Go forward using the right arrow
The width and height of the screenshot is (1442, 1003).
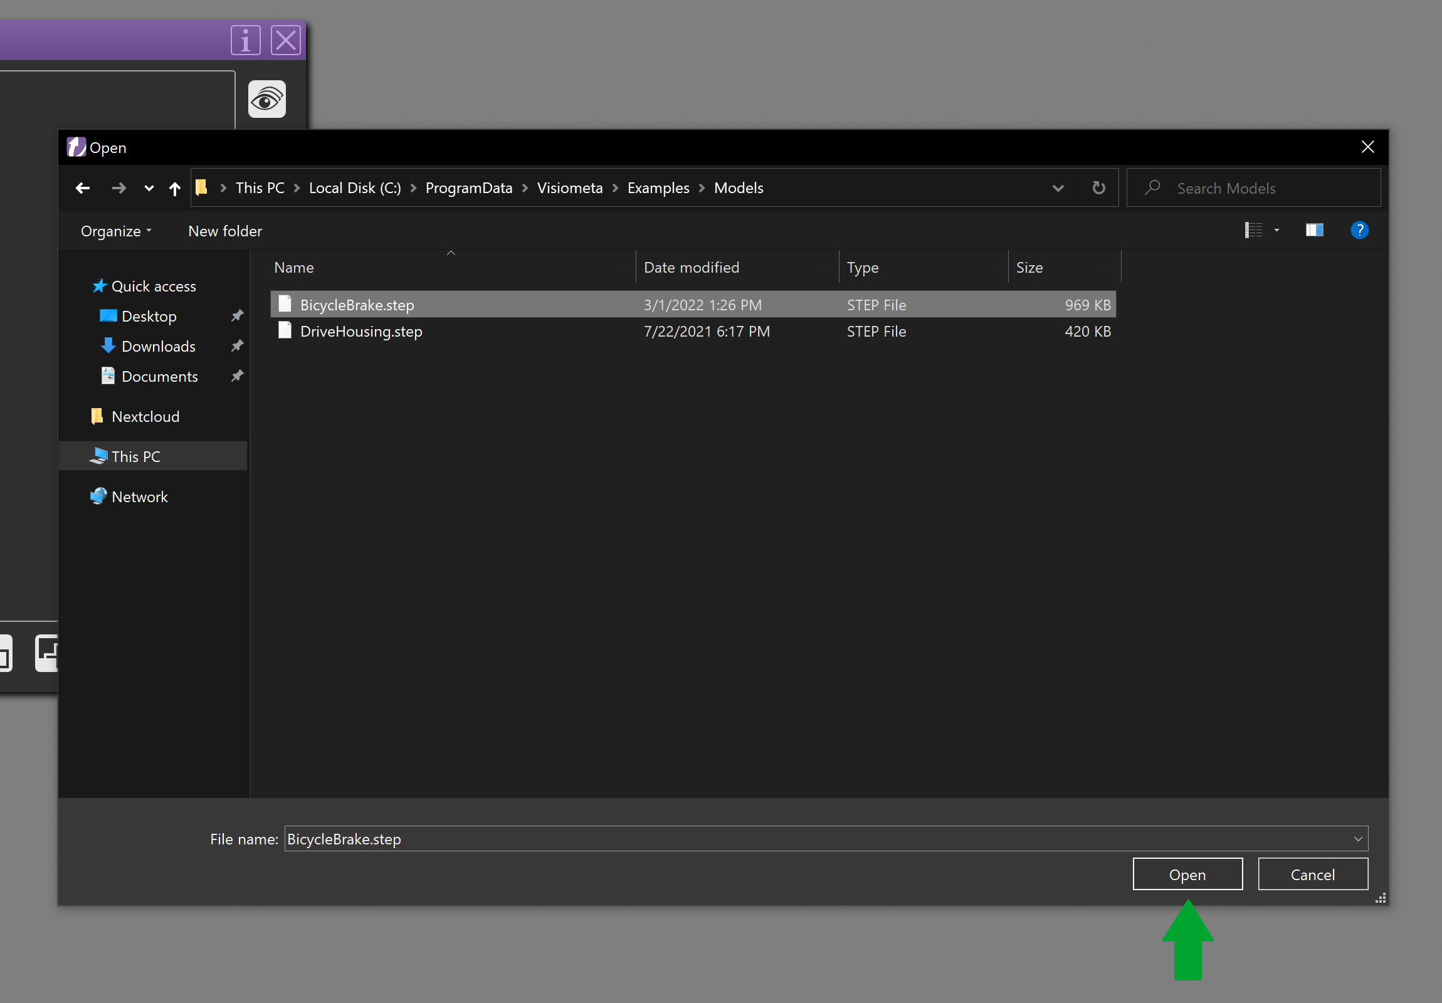pyautogui.click(x=118, y=188)
